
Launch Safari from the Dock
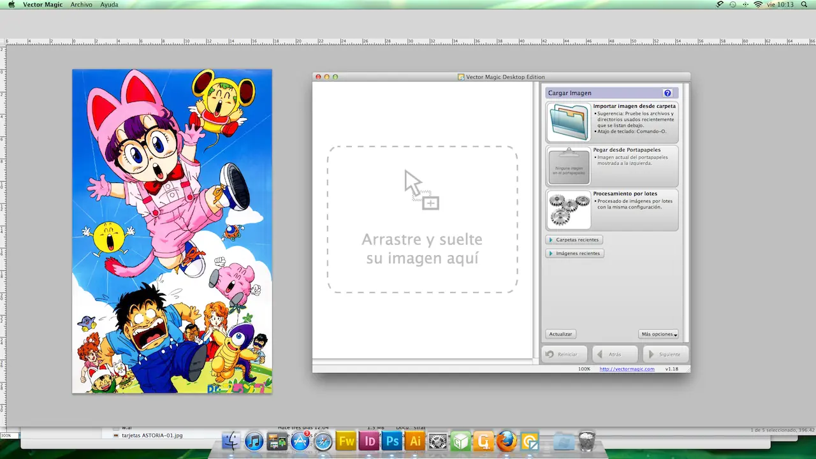(323, 441)
